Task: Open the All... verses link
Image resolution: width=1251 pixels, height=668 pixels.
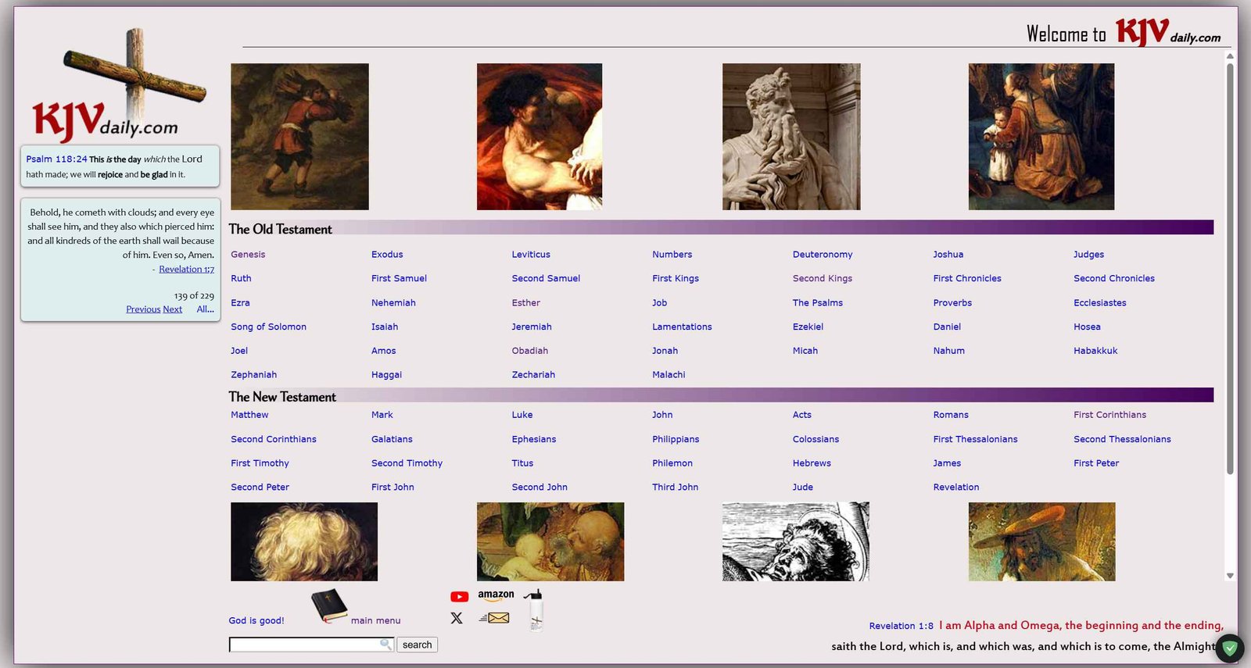Action: point(206,309)
